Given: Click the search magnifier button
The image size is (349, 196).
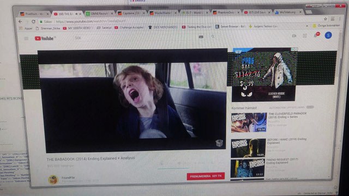Looking at the screenshot, I should click(213, 36).
